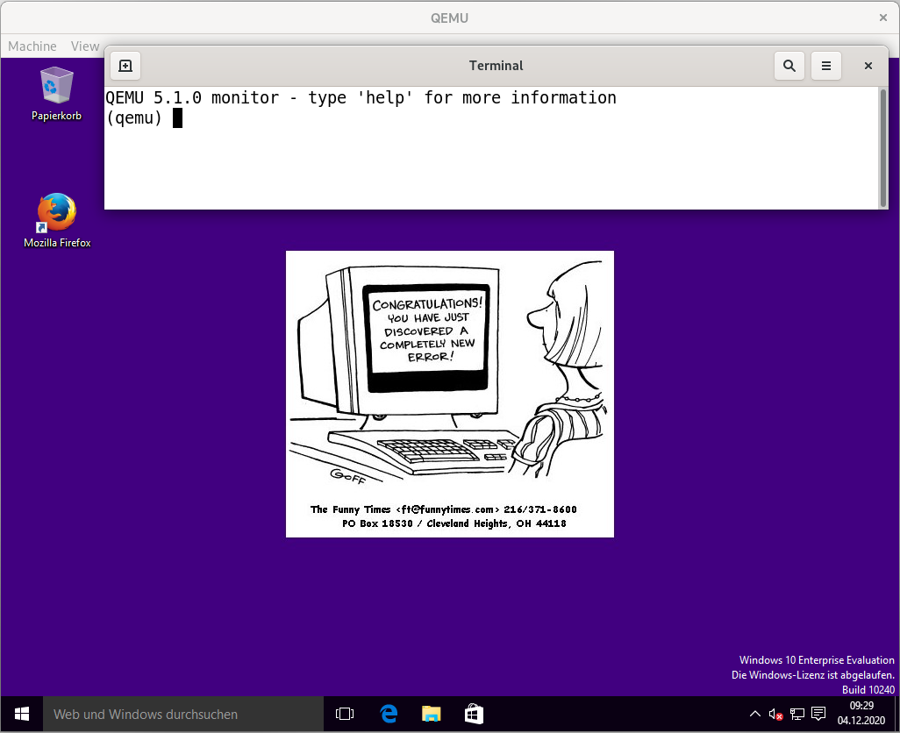900x733 pixels.
Task: Open the Action Center notifications icon
Action: click(818, 714)
